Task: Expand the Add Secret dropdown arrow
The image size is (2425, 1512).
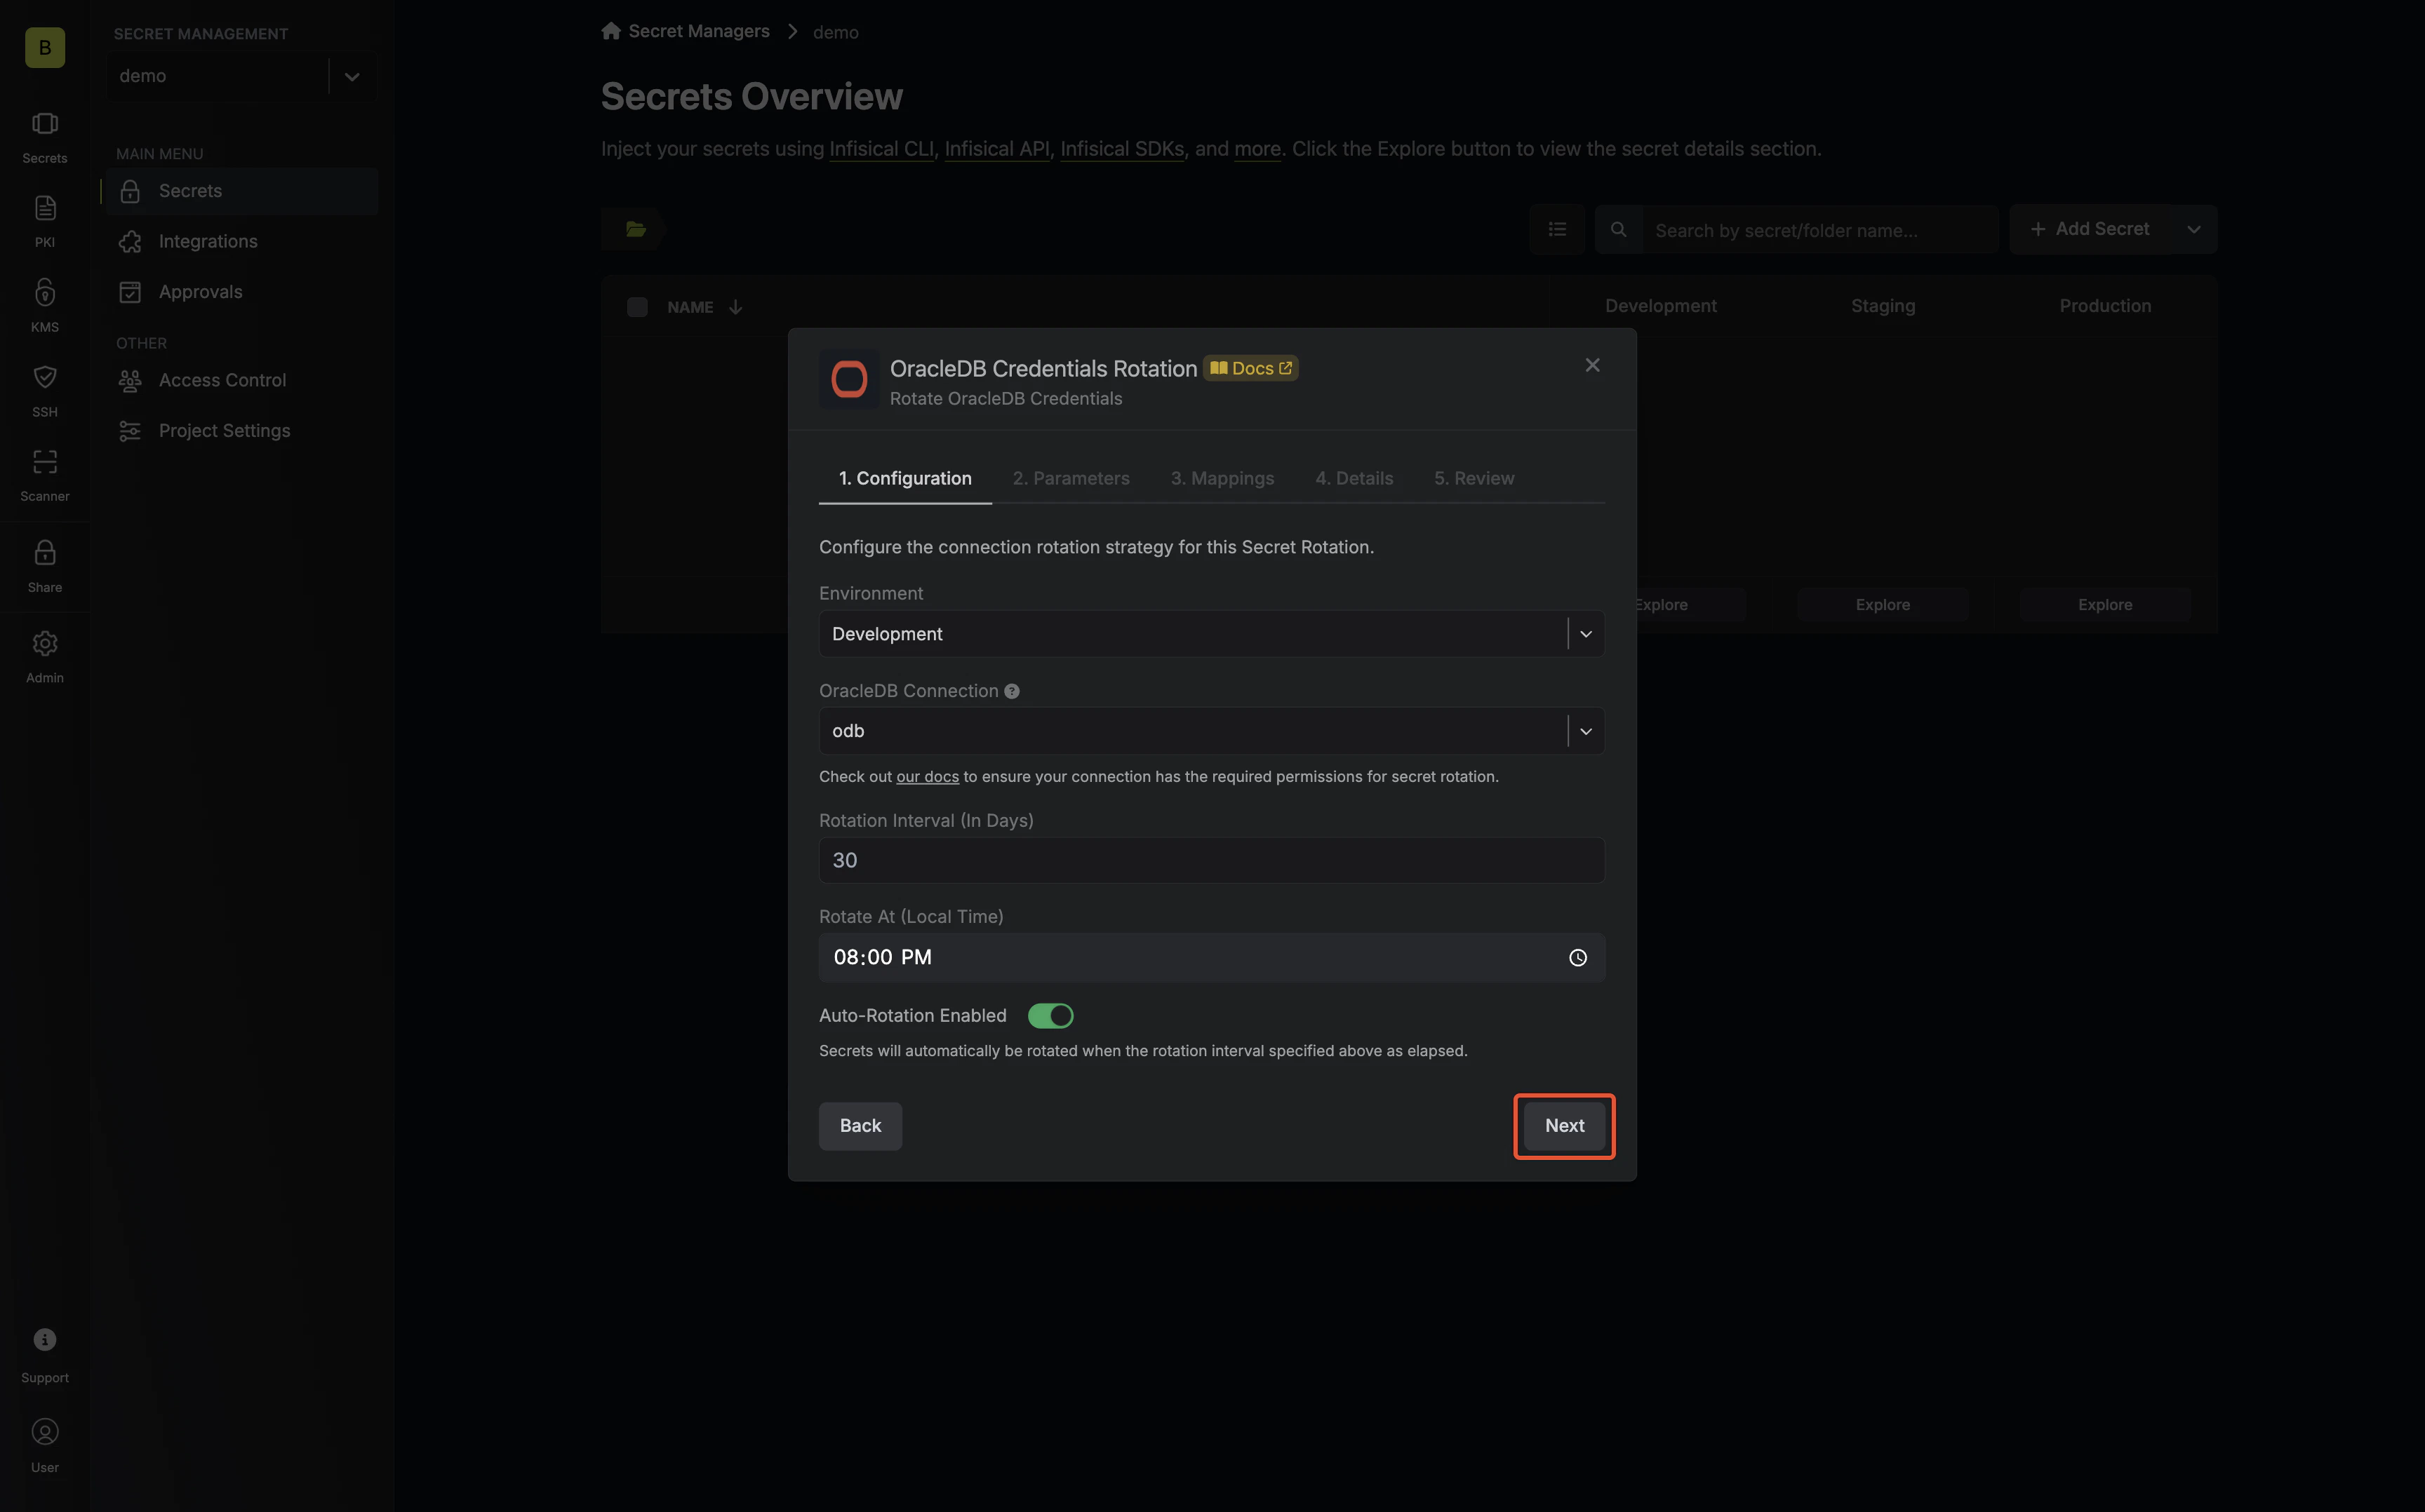Action: [x=2194, y=229]
